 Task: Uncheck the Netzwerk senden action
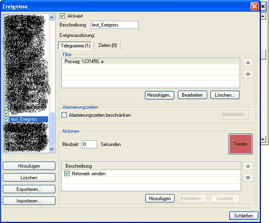coord(67,174)
